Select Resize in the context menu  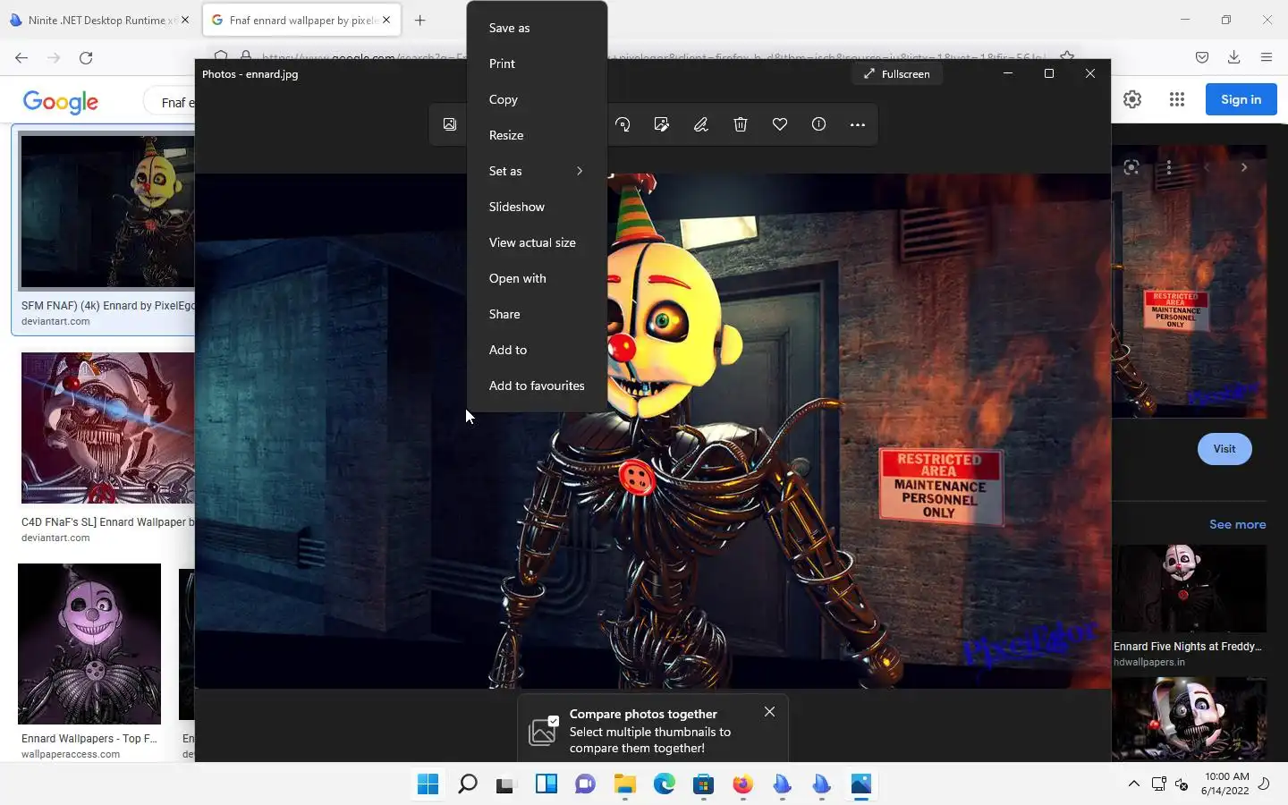pos(506,135)
